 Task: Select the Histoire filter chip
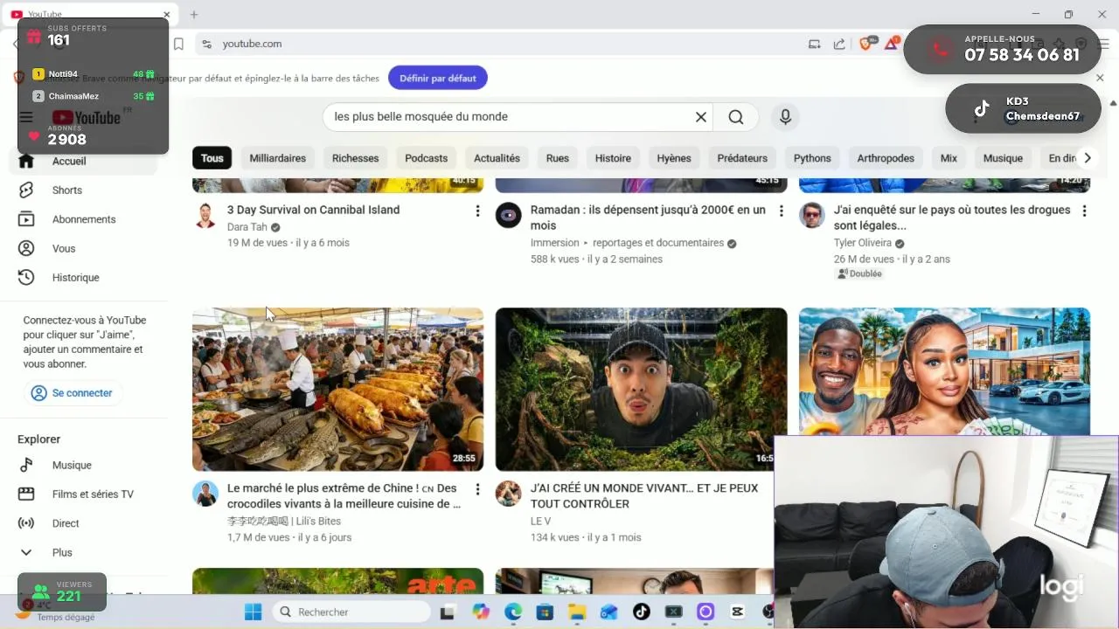(x=613, y=158)
